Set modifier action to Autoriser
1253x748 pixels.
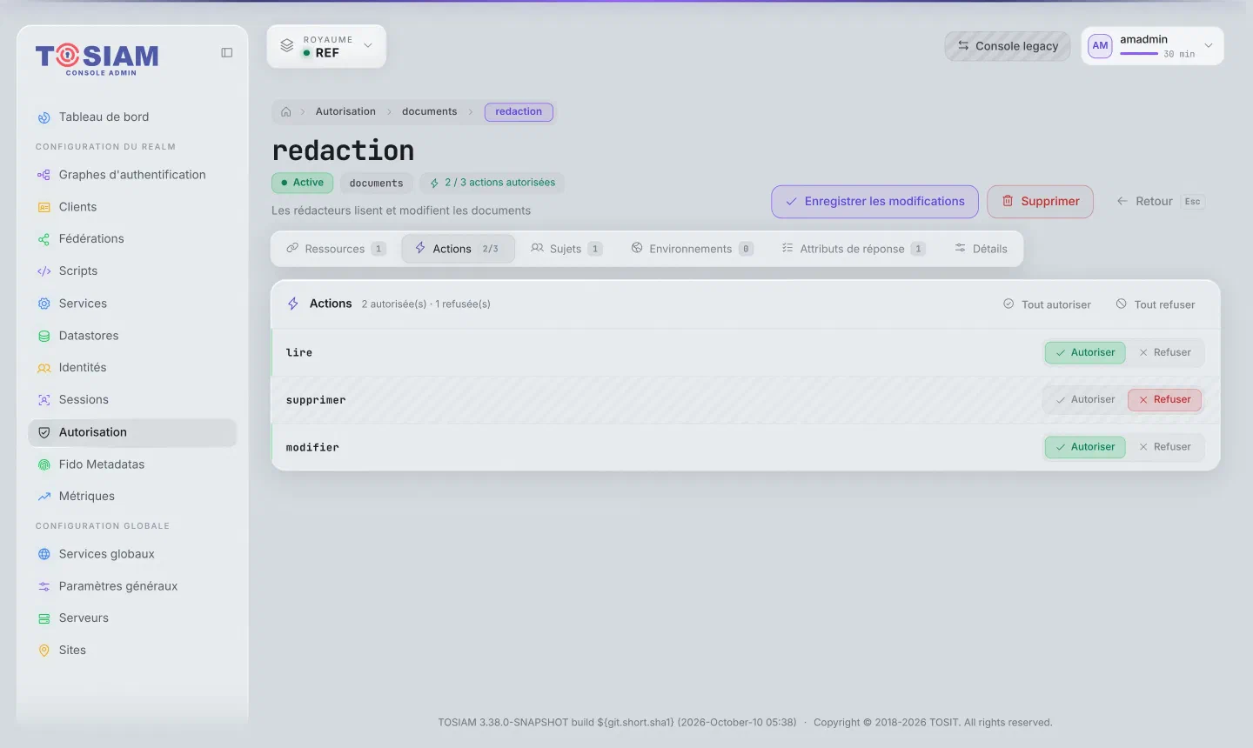point(1085,446)
